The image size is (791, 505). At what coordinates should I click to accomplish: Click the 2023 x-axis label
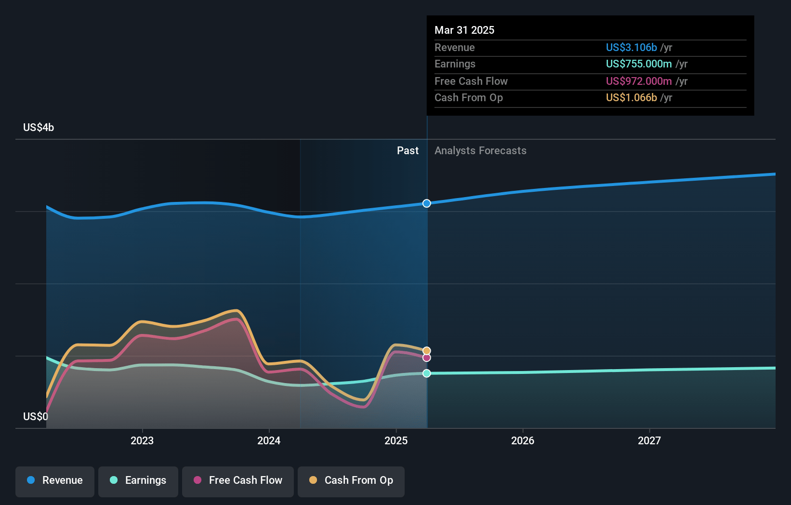tap(142, 440)
